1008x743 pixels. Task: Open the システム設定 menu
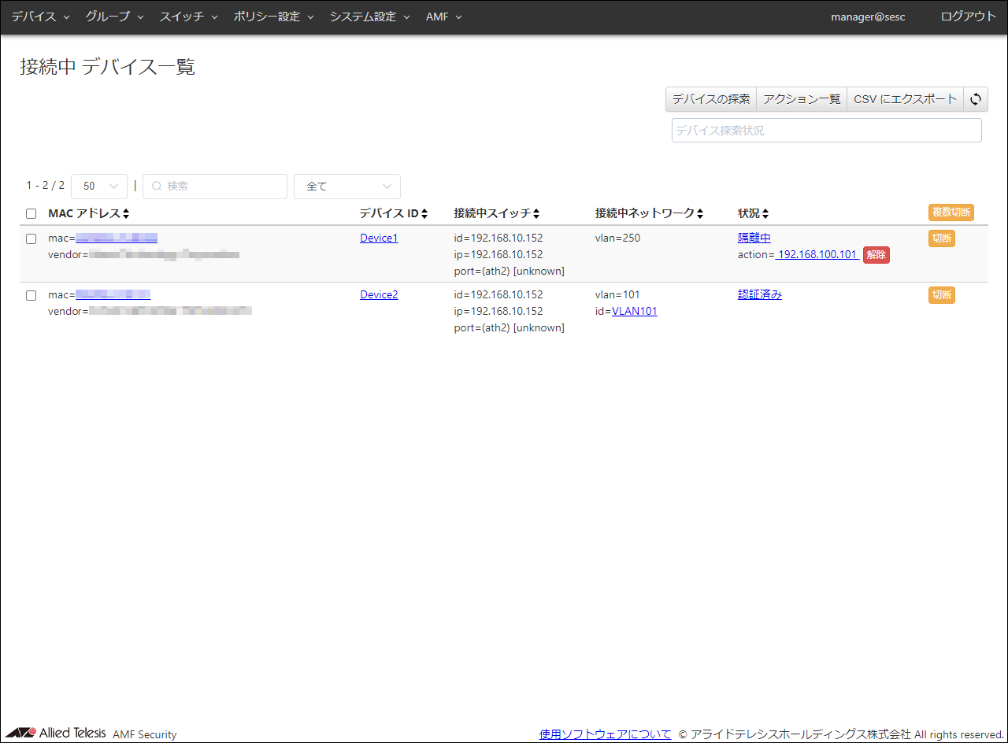pos(369,17)
